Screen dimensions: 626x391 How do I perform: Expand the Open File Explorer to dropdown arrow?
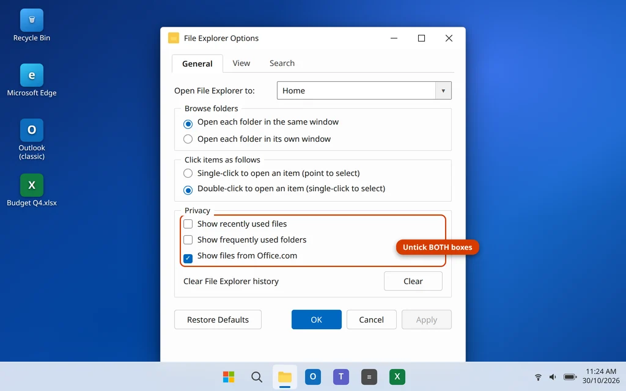(443, 90)
